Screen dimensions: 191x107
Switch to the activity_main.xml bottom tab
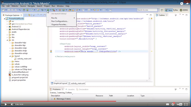[77, 83]
